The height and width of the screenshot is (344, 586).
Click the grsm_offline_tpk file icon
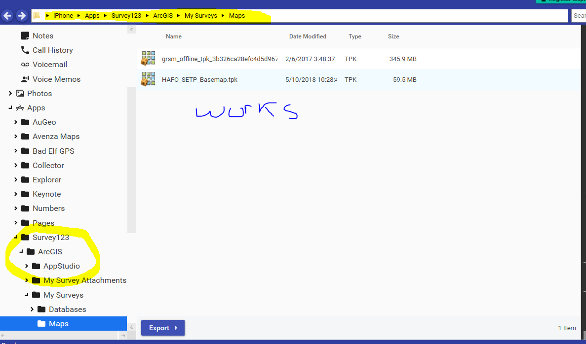pyautogui.click(x=148, y=58)
